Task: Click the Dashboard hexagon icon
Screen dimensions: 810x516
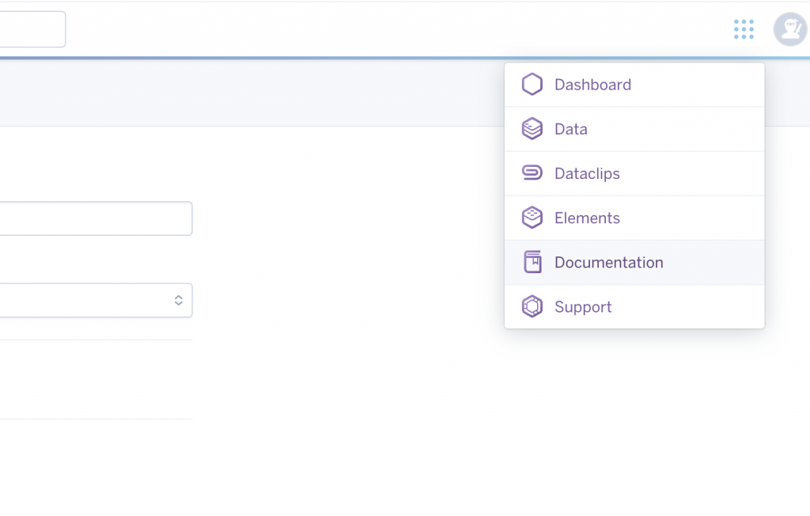Action: tap(532, 85)
